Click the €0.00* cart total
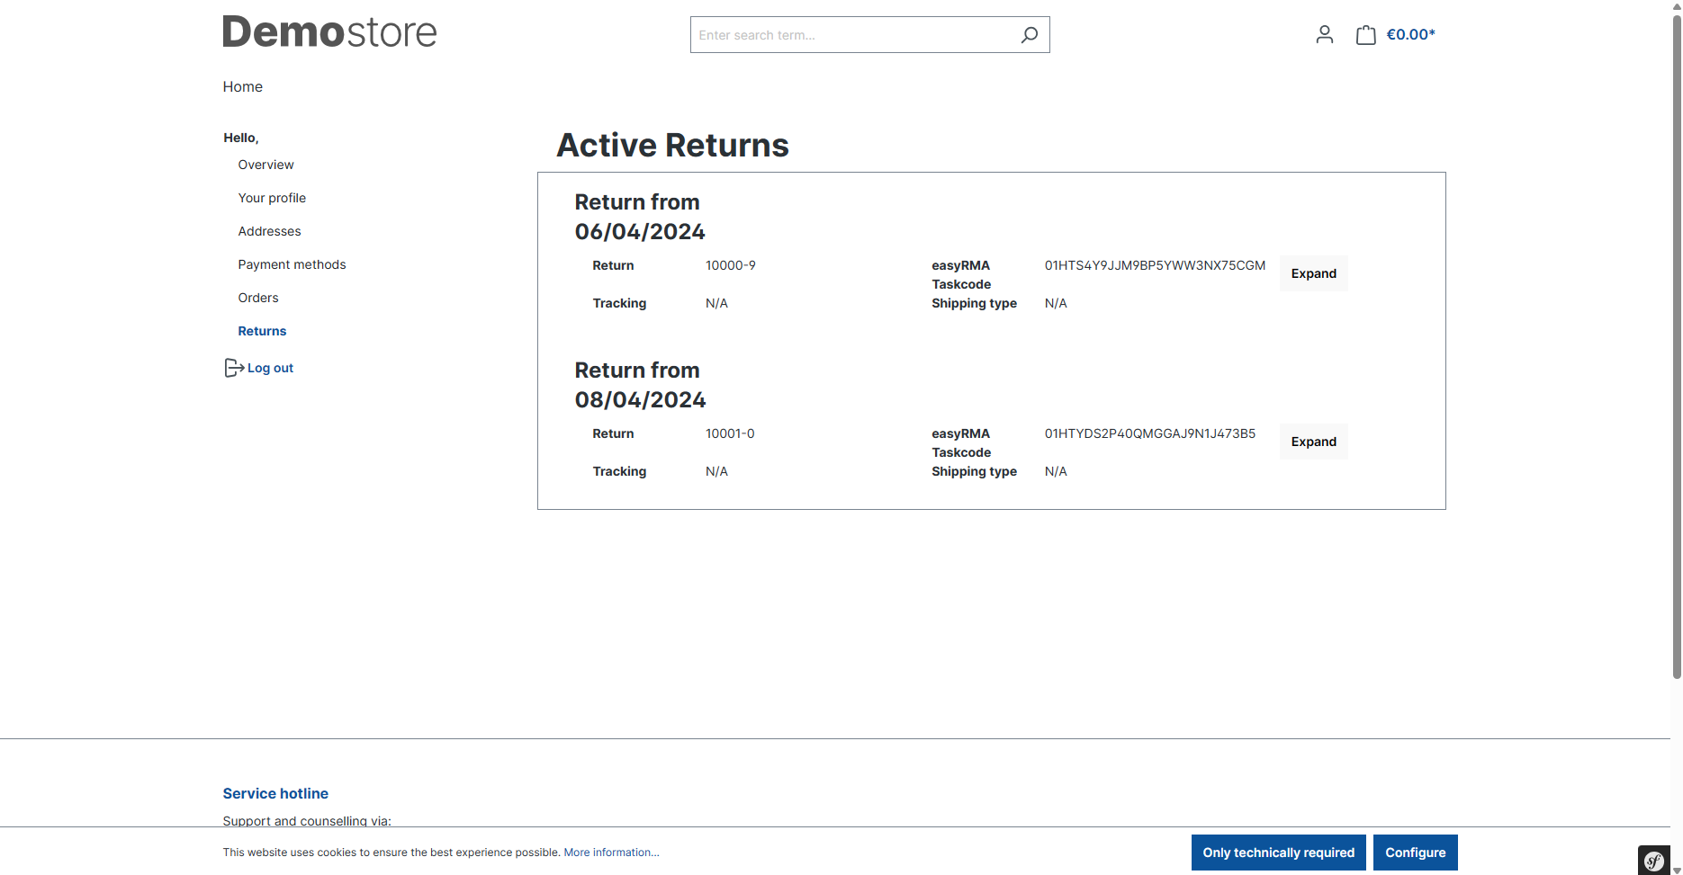The height and width of the screenshot is (875, 1683). click(1410, 35)
